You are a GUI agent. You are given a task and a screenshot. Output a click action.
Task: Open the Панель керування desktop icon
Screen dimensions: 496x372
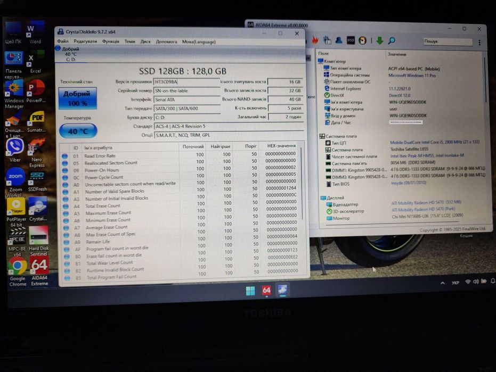[14, 64]
